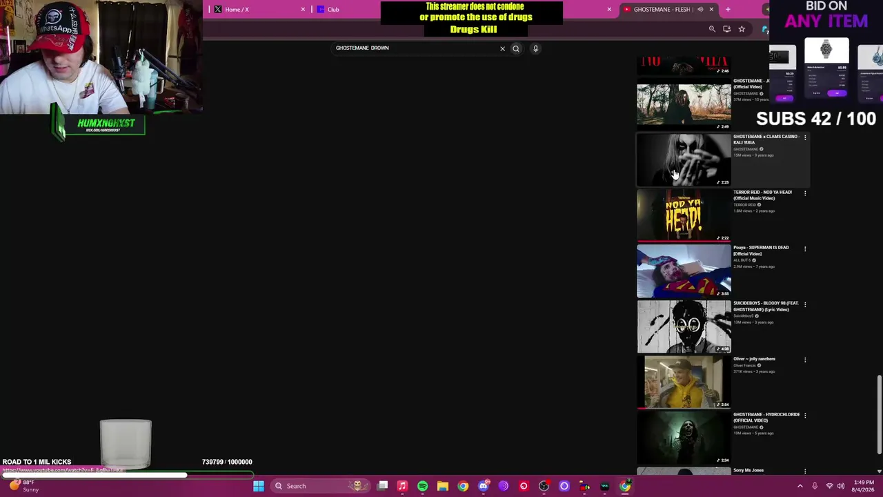Click the Sorry Ms Jones video title
This screenshot has height=497, width=883.
[748, 470]
